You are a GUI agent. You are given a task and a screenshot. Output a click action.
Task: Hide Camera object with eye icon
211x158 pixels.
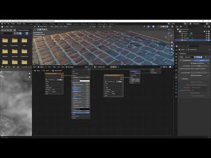click(x=207, y=34)
